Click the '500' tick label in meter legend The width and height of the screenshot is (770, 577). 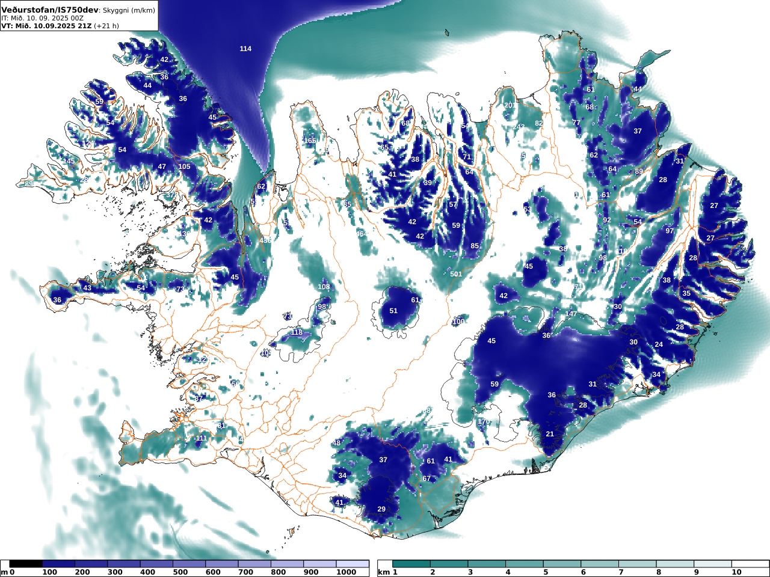click(x=180, y=572)
